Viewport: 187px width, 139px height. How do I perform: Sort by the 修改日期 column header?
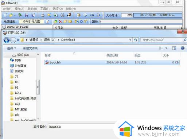pyautogui.click(x=112, y=55)
